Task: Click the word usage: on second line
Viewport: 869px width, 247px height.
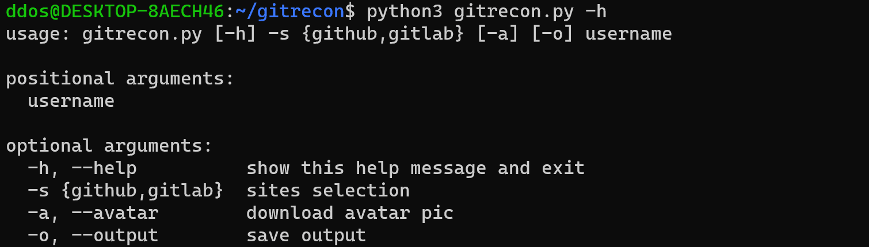Action: pos(39,34)
